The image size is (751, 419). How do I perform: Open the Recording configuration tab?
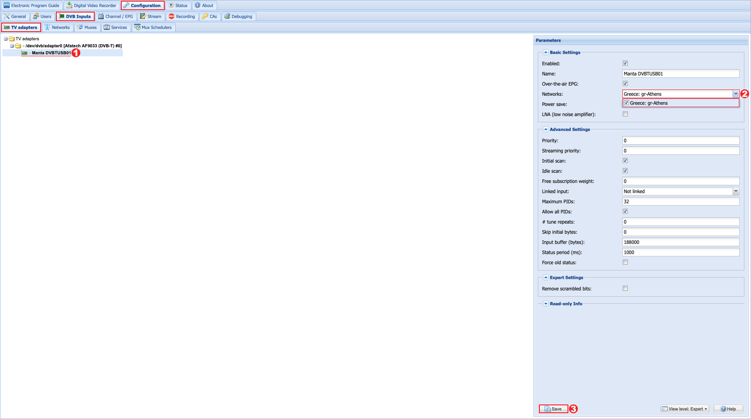coord(182,16)
